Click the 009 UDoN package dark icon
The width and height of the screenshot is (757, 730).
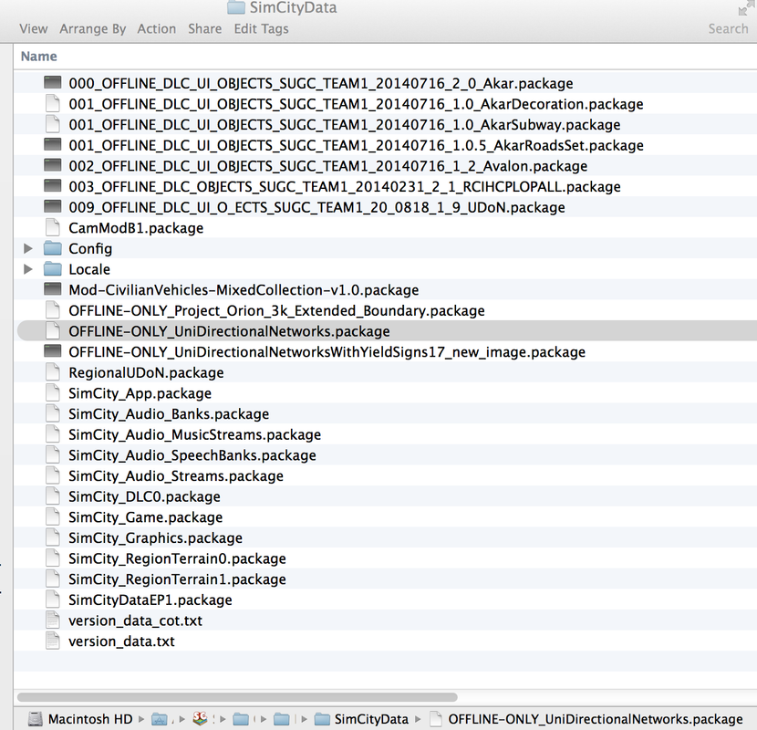tap(53, 207)
